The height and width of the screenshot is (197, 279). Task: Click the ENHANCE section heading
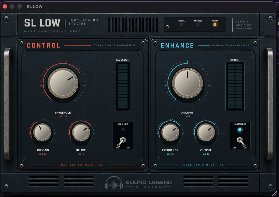click(x=177, y=46)
